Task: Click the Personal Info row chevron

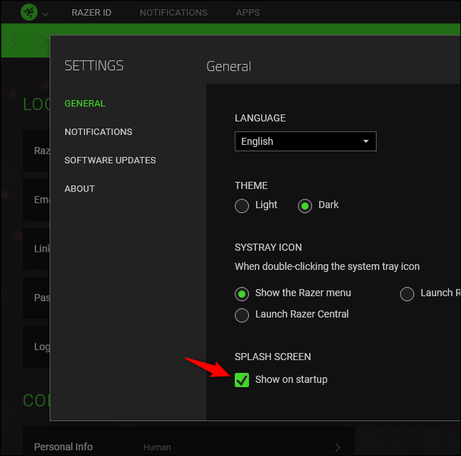Action: click(338, 447)
